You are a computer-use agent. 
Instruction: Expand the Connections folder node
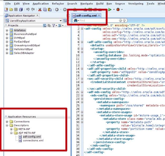7,122
